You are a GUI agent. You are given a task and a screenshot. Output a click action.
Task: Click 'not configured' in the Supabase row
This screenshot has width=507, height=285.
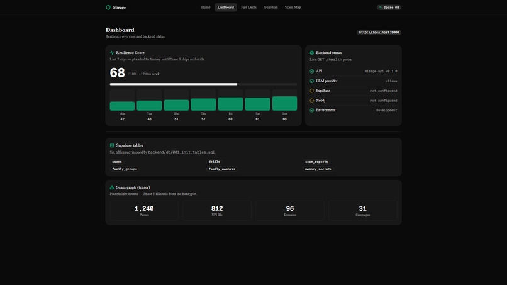384,91
